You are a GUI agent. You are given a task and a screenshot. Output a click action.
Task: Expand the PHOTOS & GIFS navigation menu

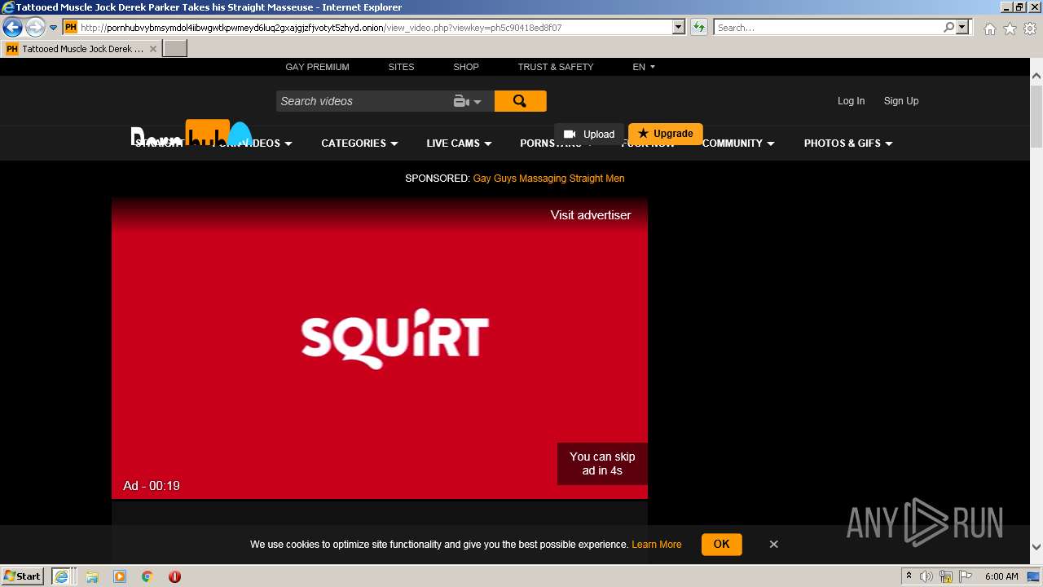tap(848, 143)
